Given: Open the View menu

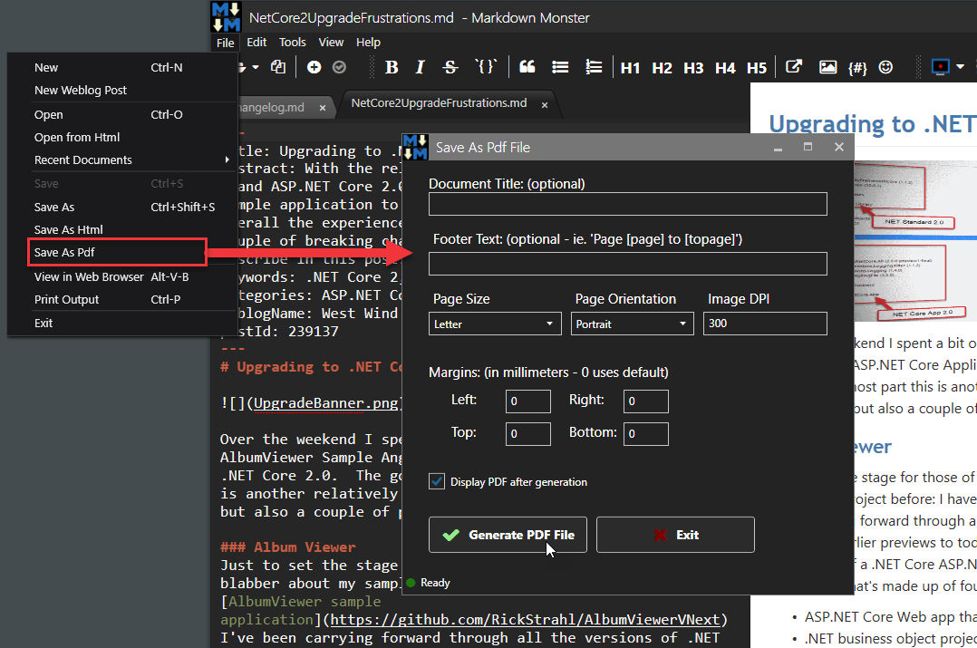Looking at the screenshot, I should click(x=331, y=43).
